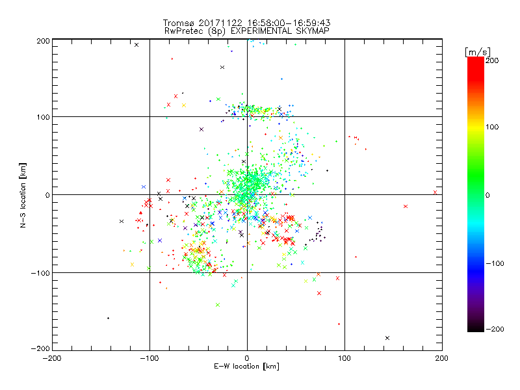Click the x-axis tick label '200'
Image resolution: width=520 pixels, height=390 pixels.
click(442, 358)
